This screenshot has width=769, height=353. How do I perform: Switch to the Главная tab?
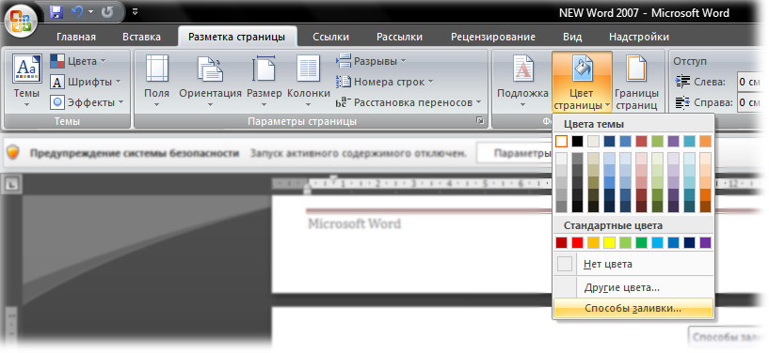[76, 38]
